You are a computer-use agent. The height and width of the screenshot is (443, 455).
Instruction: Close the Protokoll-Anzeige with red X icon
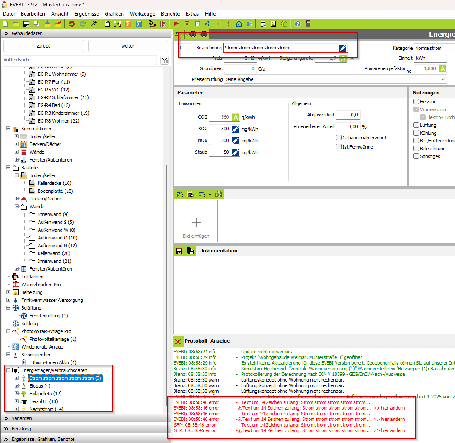(178, 341)
